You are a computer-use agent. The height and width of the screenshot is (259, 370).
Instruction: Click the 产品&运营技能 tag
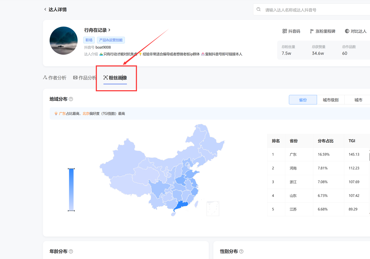(111, 40)
